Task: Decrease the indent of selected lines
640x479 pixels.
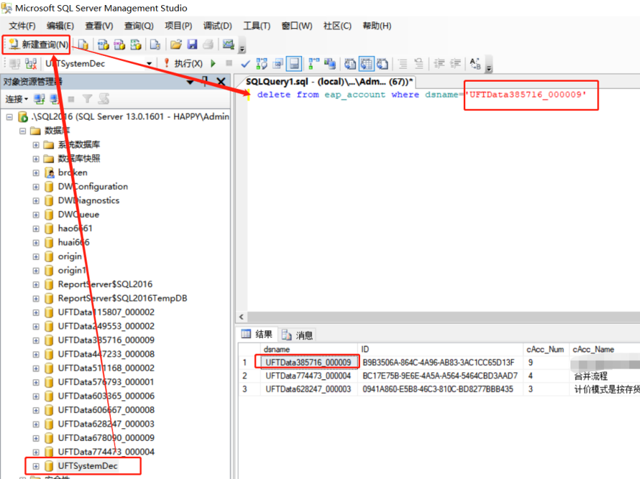Action: click(439, 64)
